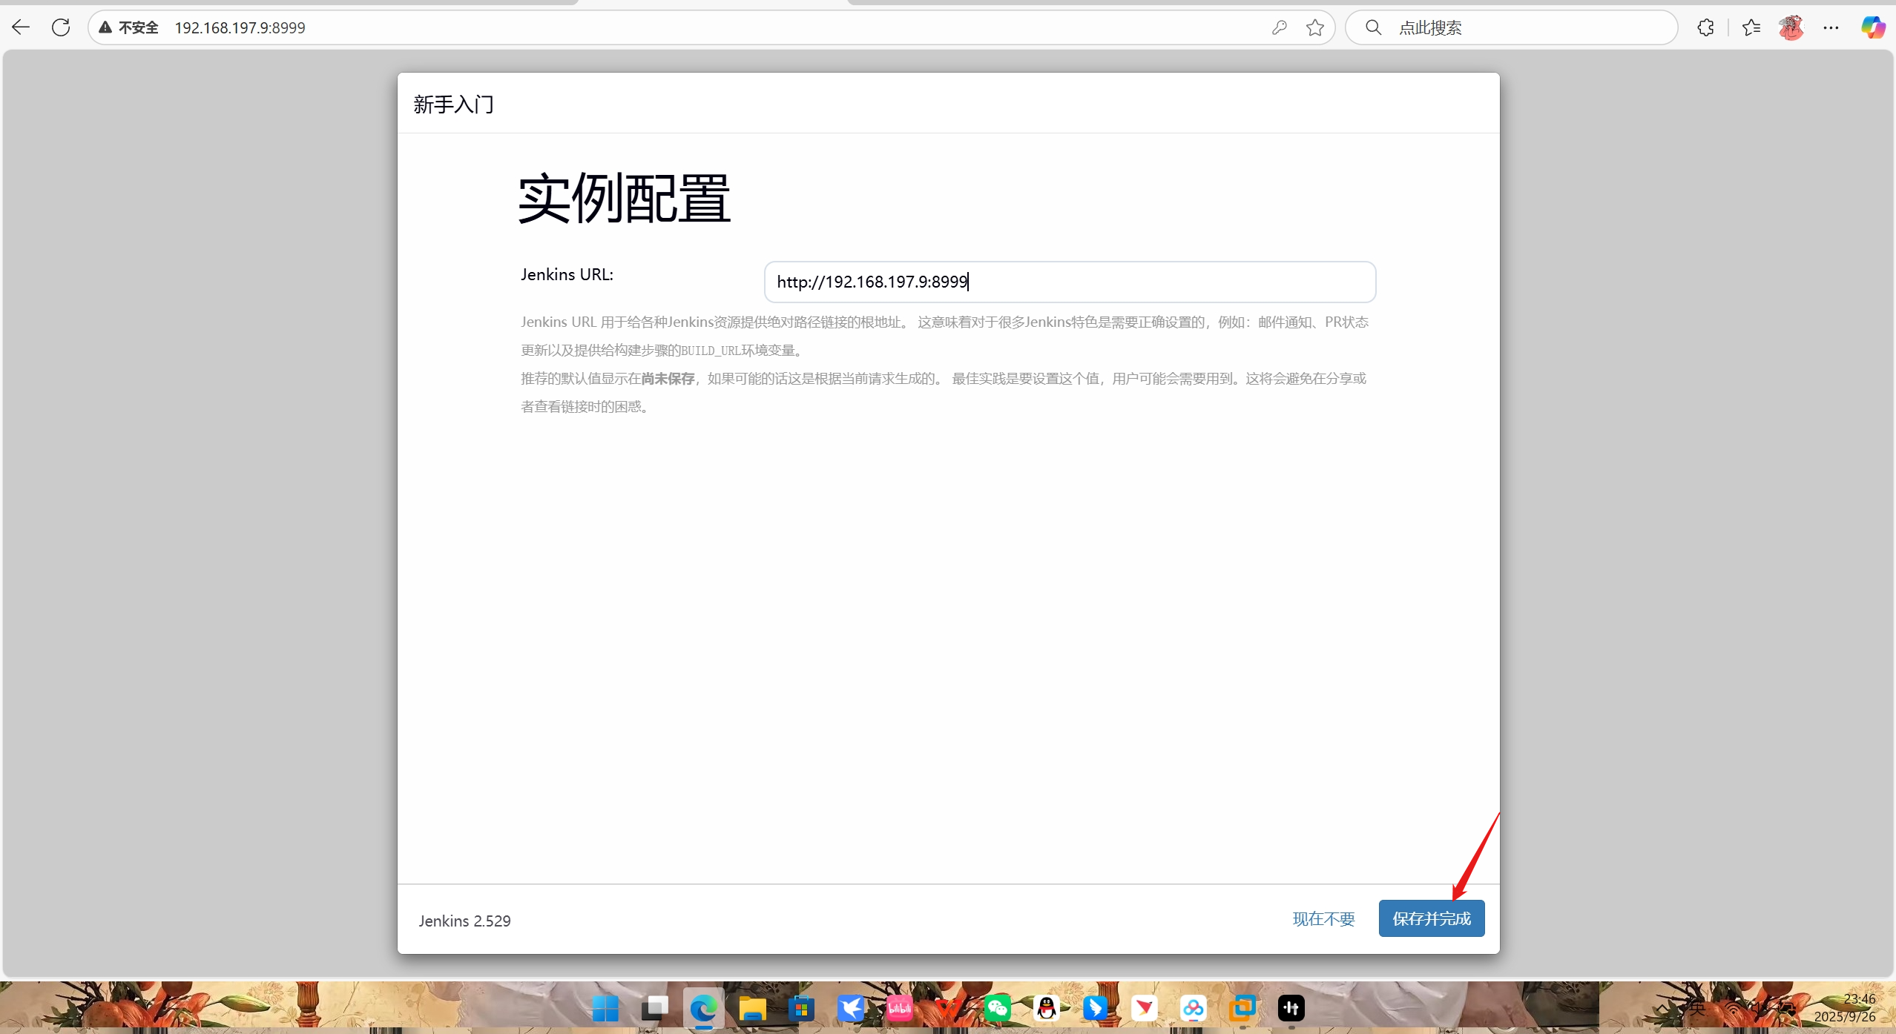
Task: Open the browser profile avatar
Action: 1791,27
